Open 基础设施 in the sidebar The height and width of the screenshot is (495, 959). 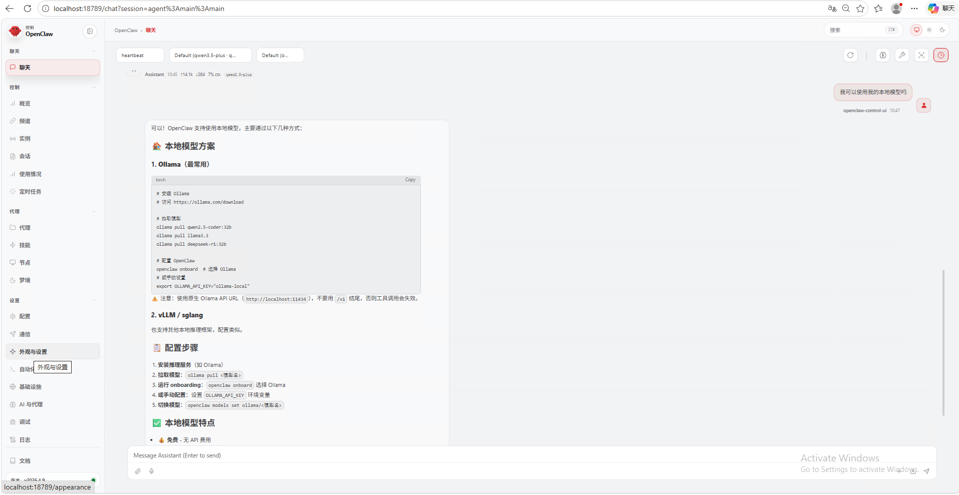[x=53, y=387]
